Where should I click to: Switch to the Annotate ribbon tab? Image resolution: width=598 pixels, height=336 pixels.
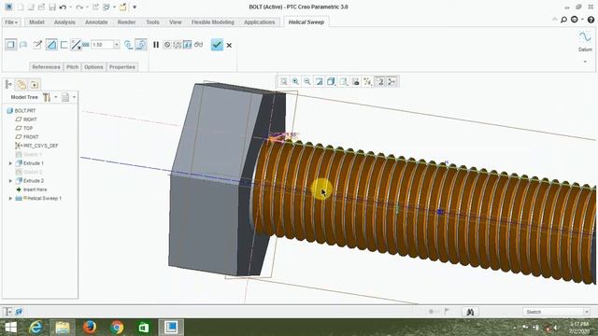pos(96,22)
